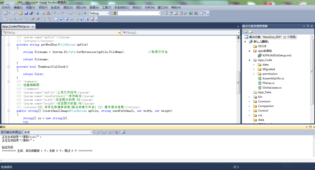Image resolution: width=315 pixels, height=170 pixels.
Task: Increase indent via the indent icon
Action: point(38,19)
